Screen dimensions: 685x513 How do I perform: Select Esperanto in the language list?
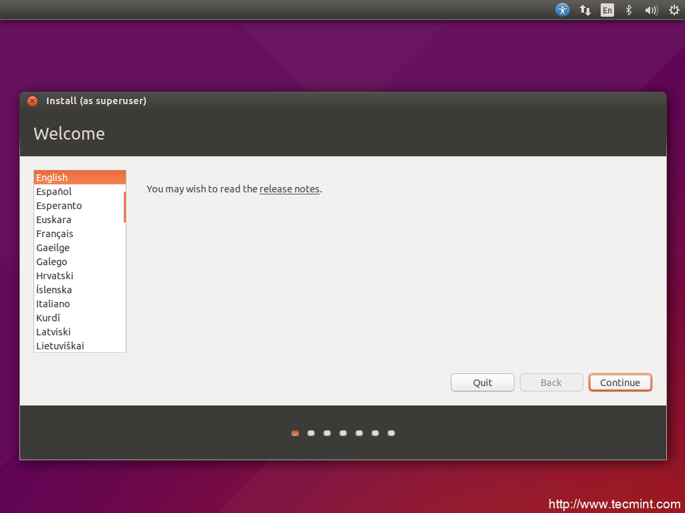(x=80, y=206)
